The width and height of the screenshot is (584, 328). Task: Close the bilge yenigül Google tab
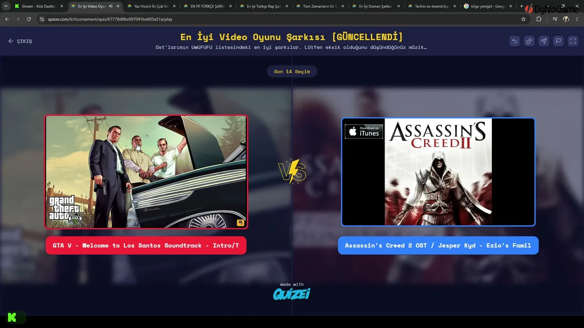(511, 6)
